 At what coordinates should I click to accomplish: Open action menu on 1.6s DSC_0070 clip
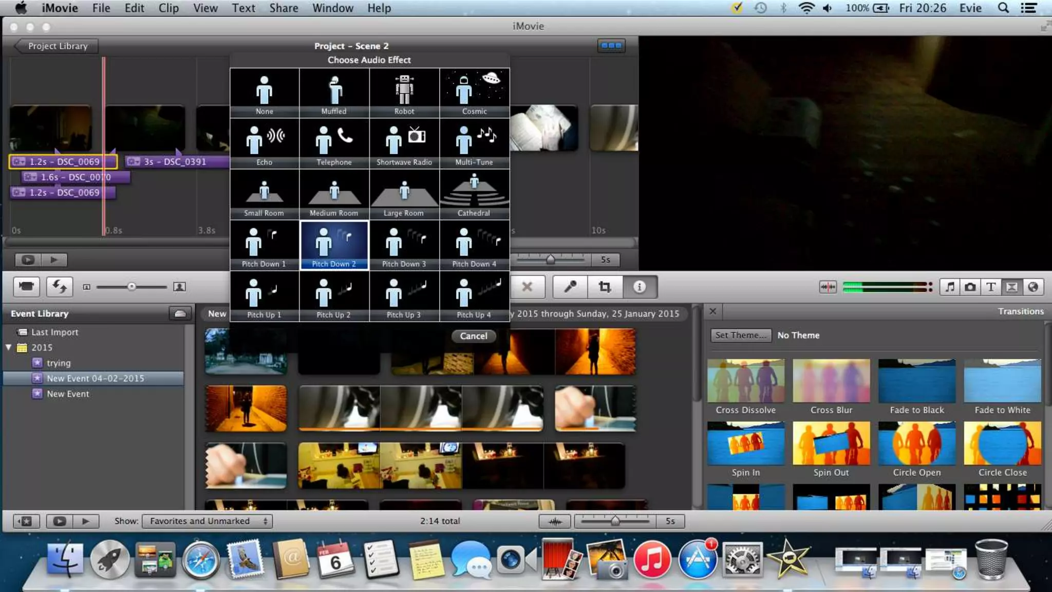(x=30, y=177)
